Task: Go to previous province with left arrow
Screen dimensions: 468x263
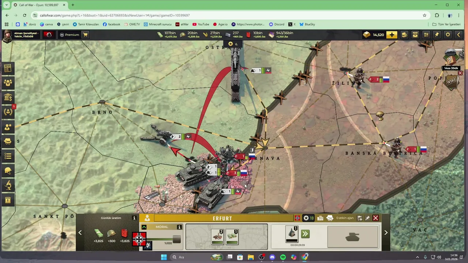Action: (80, 233)
